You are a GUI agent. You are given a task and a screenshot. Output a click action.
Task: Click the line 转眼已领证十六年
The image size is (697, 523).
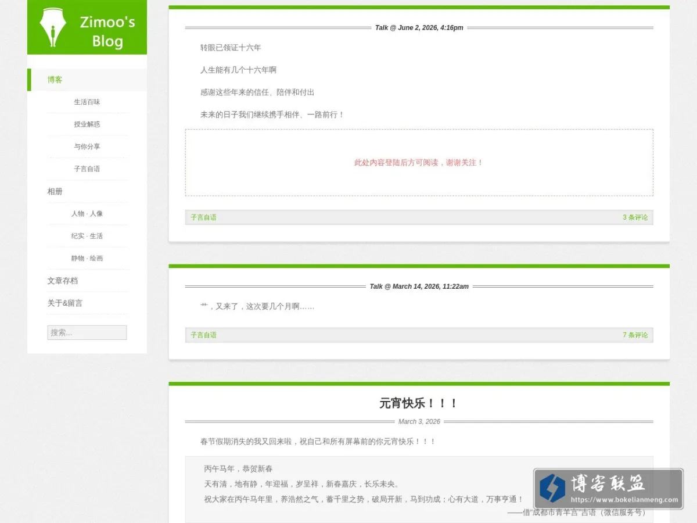point(231,48)
